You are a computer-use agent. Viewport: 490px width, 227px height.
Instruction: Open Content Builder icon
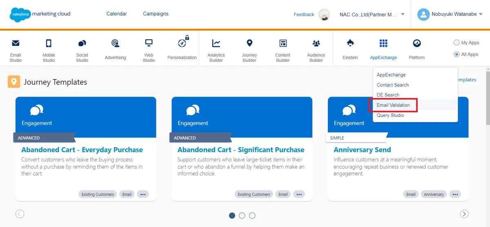click(x=283, y=43)
